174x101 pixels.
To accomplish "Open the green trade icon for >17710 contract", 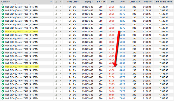I will click(x=3, y=38).
